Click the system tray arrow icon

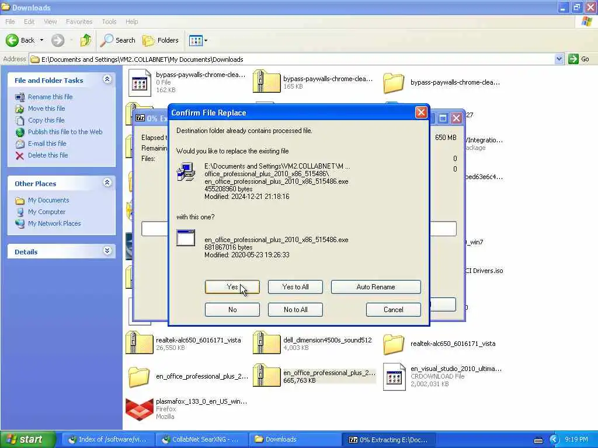click(x=554, y=440)
